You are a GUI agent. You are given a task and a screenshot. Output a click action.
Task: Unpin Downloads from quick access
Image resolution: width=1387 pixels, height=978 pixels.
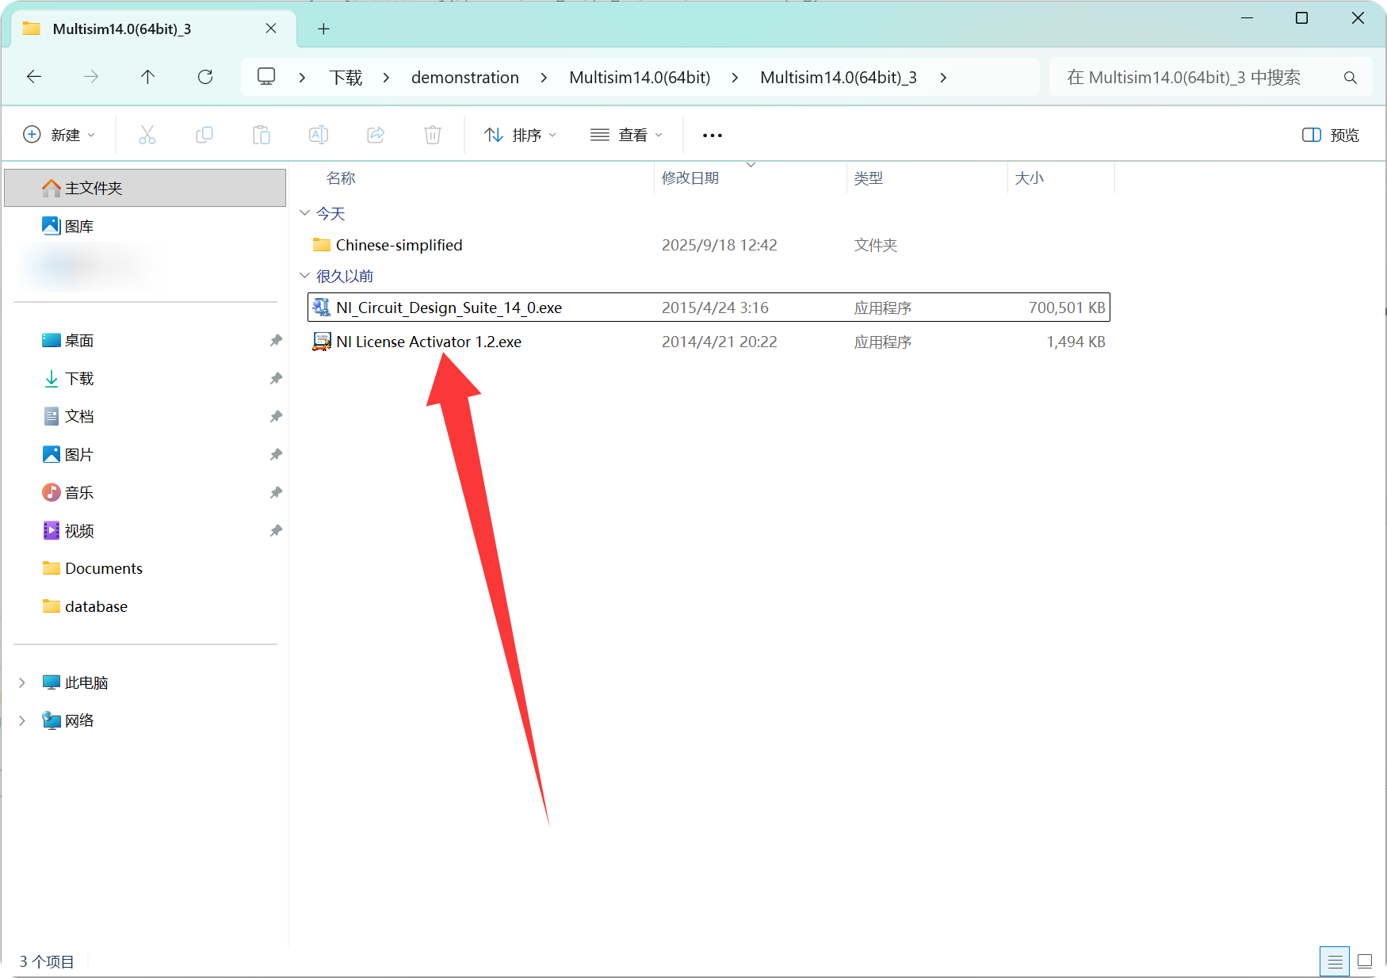(x=276, y=378)
